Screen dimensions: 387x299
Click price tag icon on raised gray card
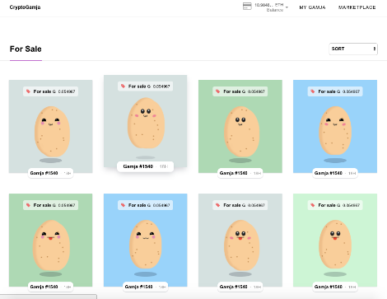tap(123, 86)
